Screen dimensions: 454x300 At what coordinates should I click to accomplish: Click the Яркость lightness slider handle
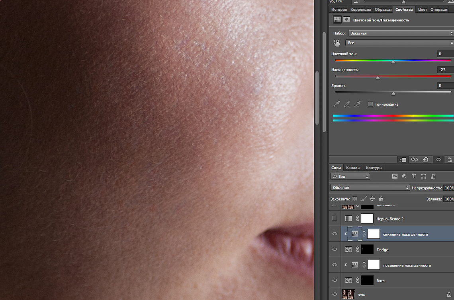coord(393,93)
